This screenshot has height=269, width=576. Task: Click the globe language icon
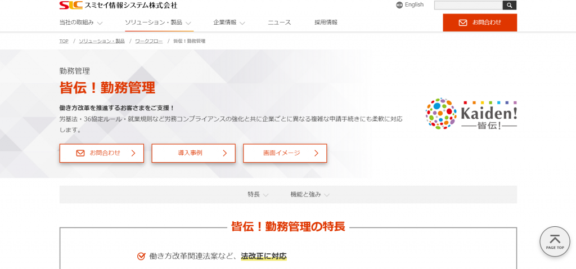(399, 5)
